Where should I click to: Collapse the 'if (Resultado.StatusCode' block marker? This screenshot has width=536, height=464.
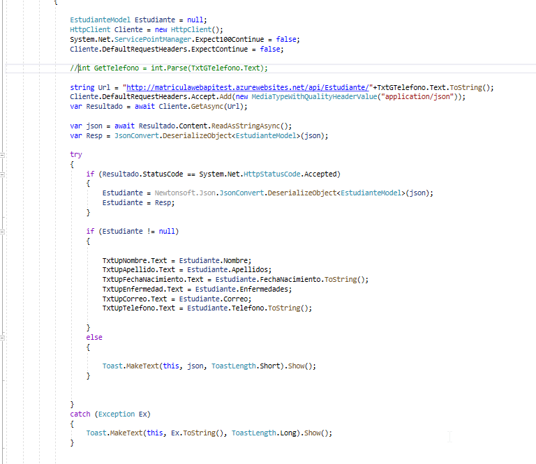click(x=2, y=174)
